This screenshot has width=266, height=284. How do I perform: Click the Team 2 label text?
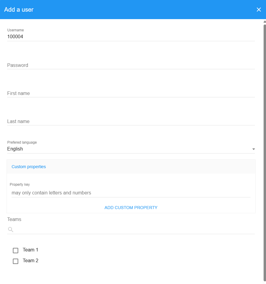click(30, 261)
